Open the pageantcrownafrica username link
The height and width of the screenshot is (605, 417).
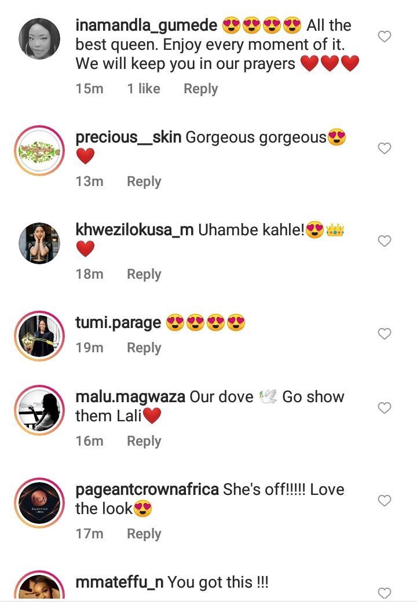pyautogui.click(x=147, y=490)
